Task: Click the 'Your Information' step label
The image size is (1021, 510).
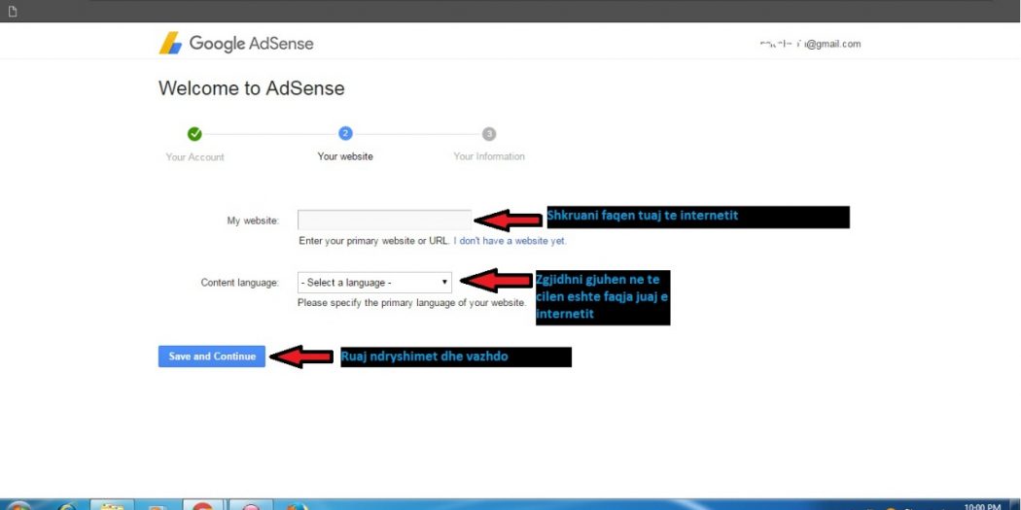Action: [489, 156]
